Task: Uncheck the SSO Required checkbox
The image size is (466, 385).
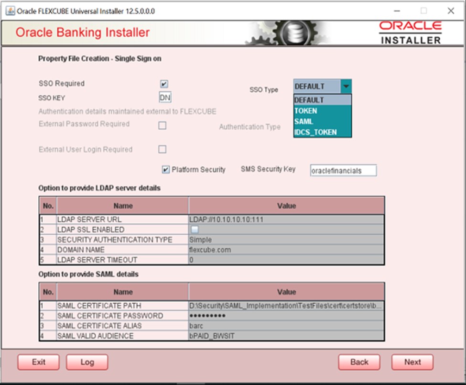Action: [164, 84]
